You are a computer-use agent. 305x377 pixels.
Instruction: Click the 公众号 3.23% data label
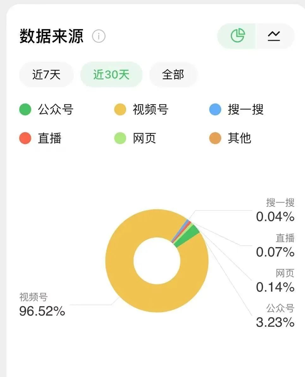point(275,316)
